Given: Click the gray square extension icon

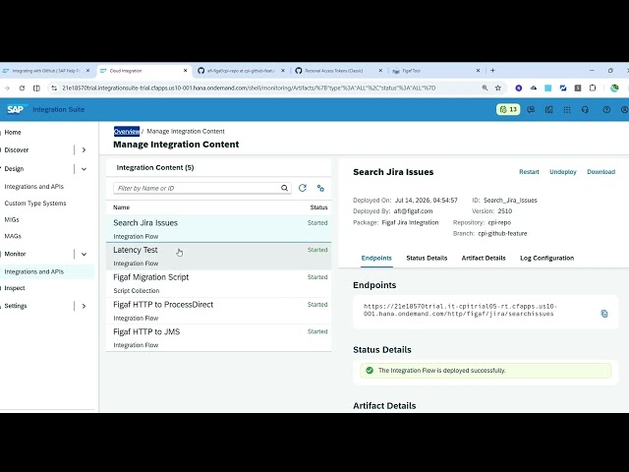Looking at the screenshot, I should [x=578, y=88].
